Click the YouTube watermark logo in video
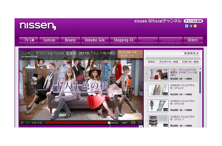Viewport: 222px width, 146px height. click(x=136, y=116)
